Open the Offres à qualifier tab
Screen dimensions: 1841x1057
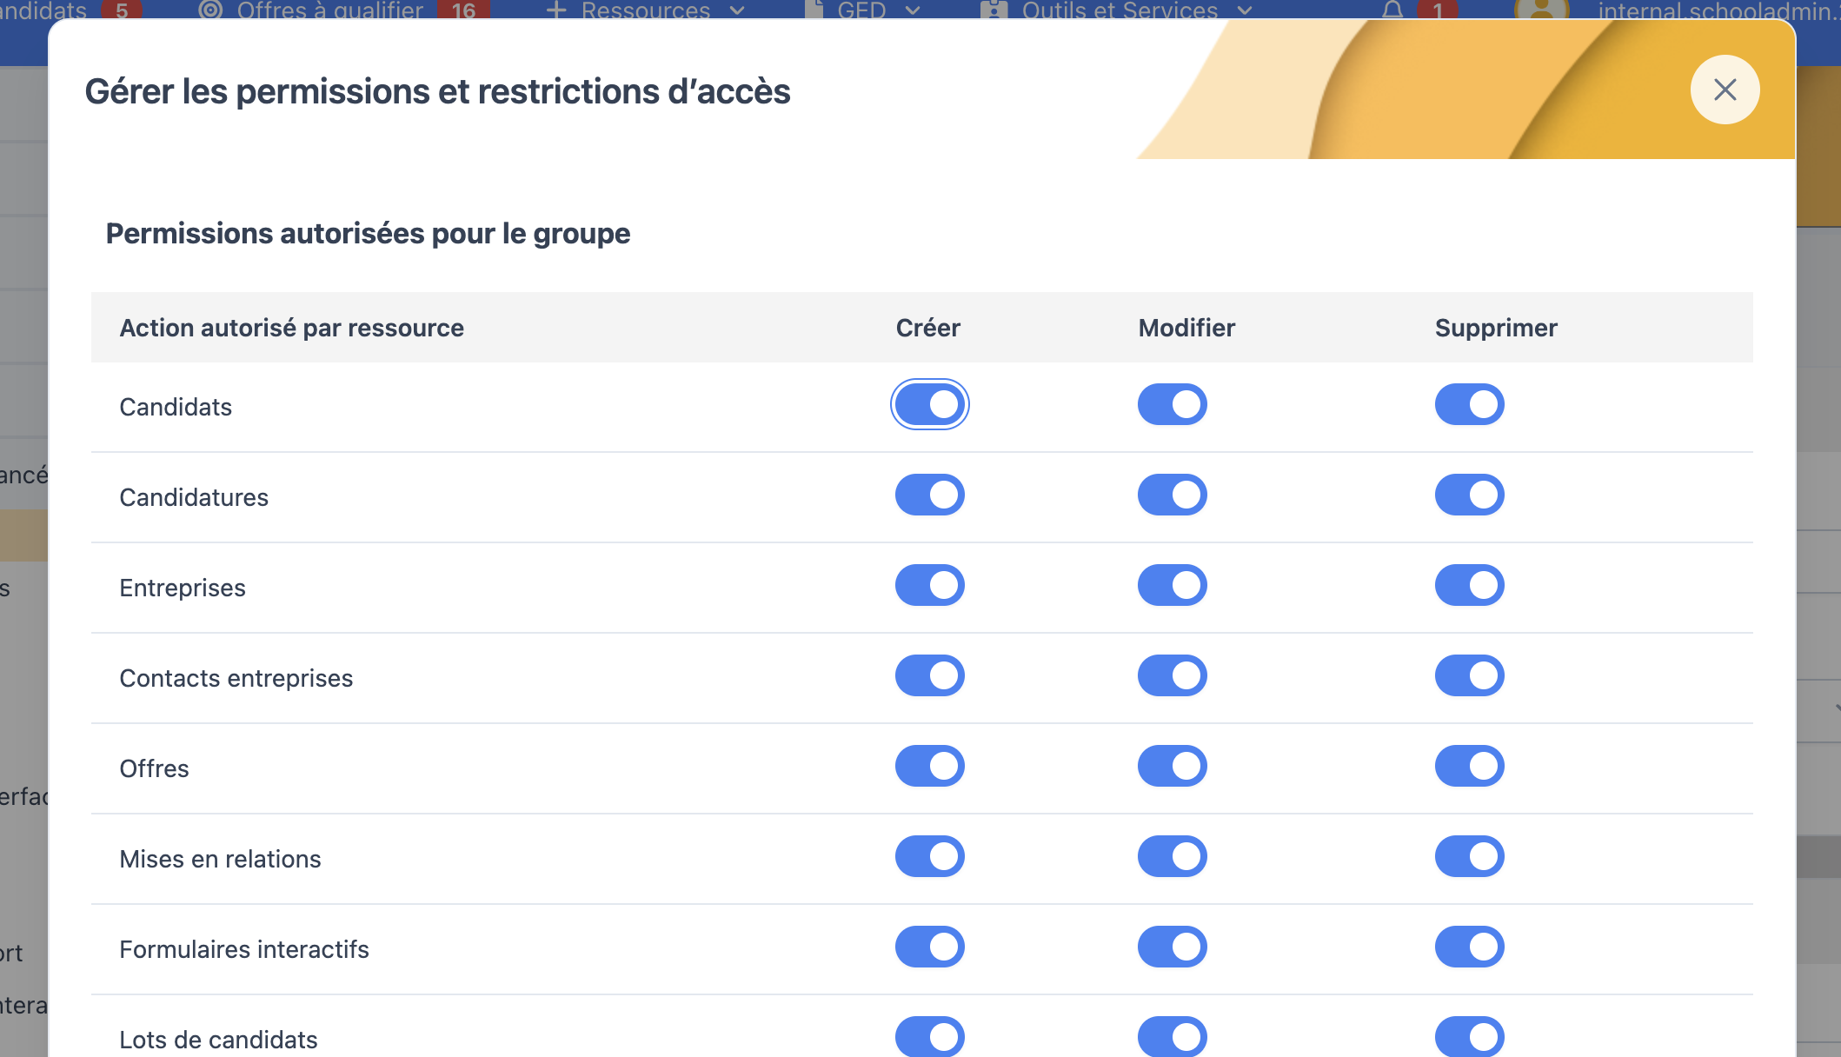point(343,10)
